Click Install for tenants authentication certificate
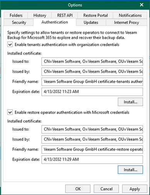Viewport: 150px width, 195px height. click(x=130, y=102)
